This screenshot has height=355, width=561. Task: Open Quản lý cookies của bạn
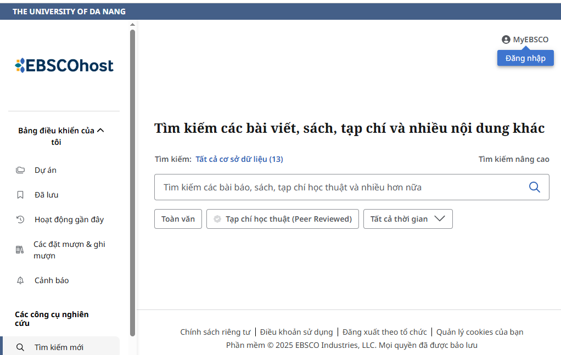click(x=480, y=332)
